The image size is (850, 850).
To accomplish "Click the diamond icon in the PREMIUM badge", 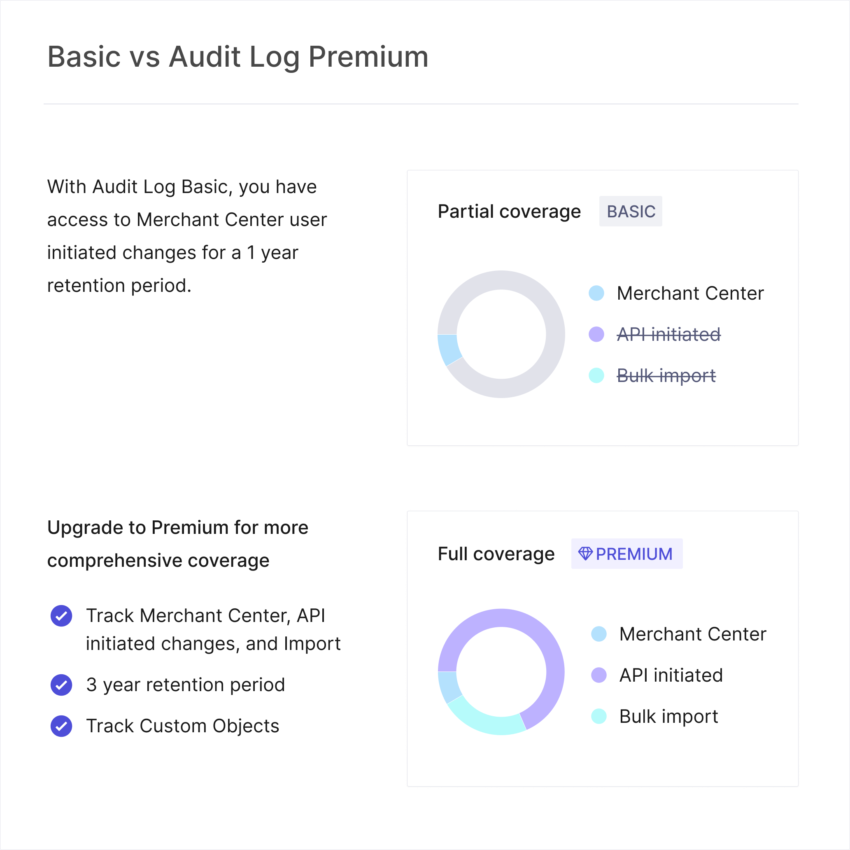I will coord(585,554).
